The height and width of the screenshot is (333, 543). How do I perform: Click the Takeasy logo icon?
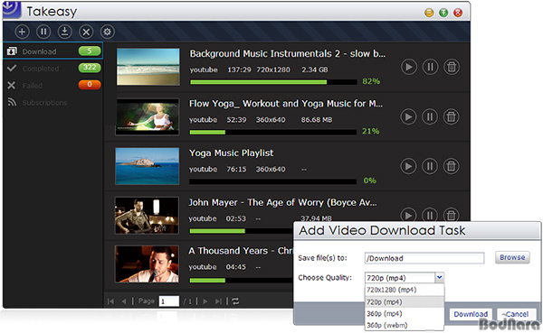point(12,9)
